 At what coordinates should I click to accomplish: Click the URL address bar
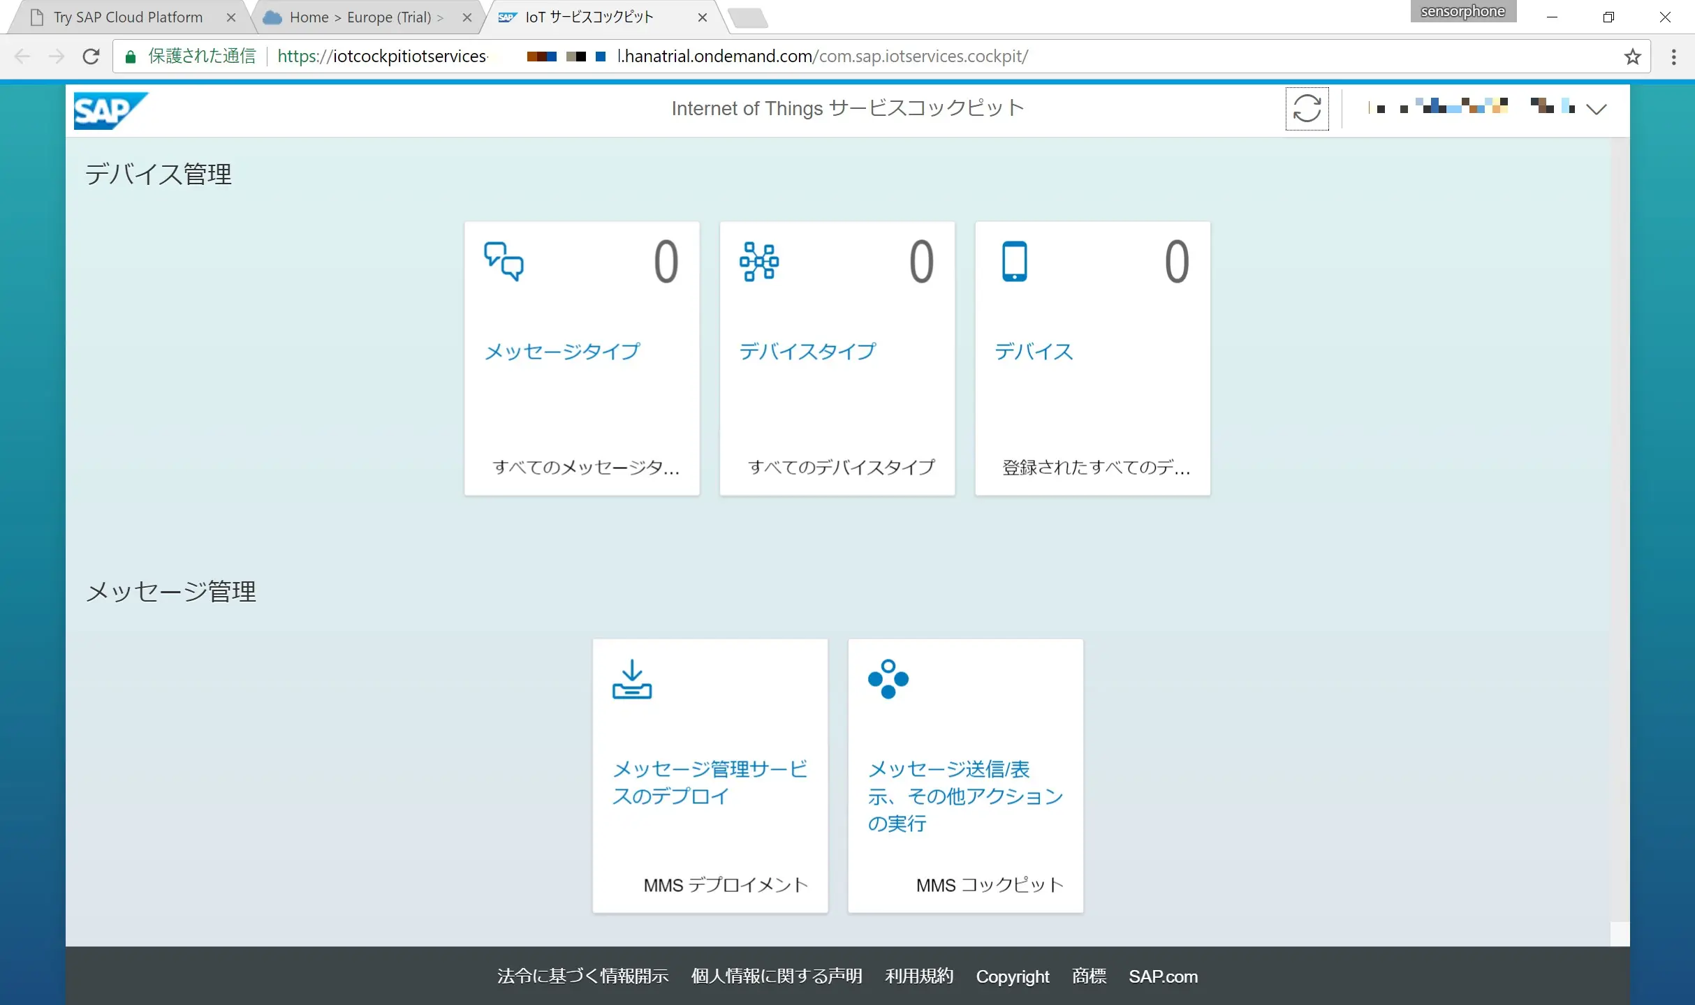click(881, 57)
